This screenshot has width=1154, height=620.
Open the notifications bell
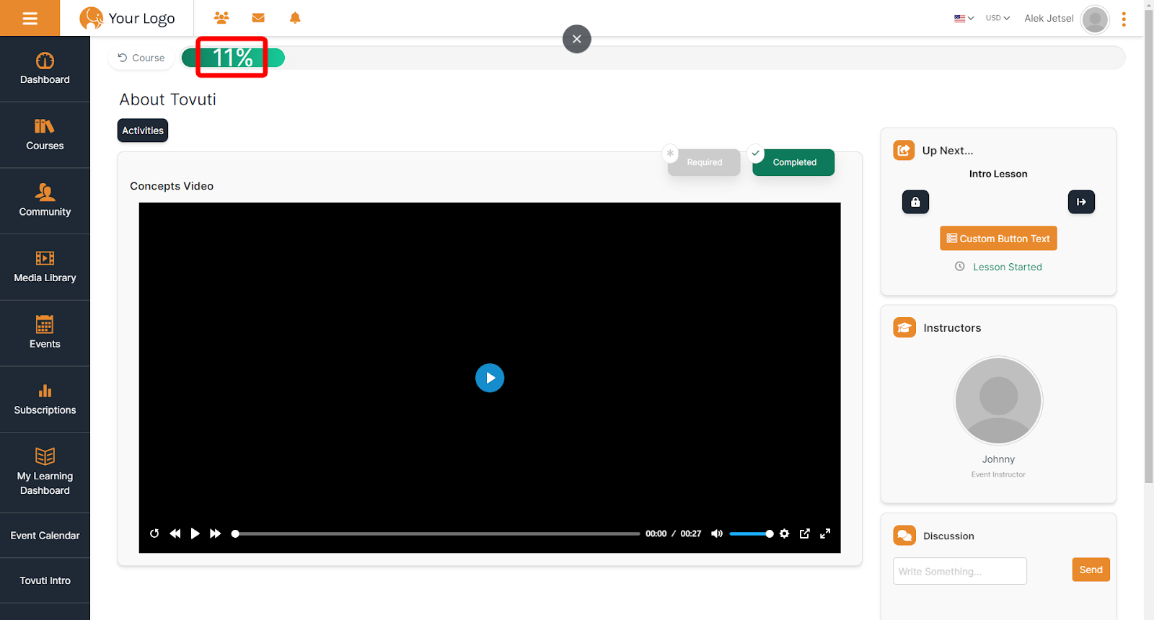click(295, 17)
